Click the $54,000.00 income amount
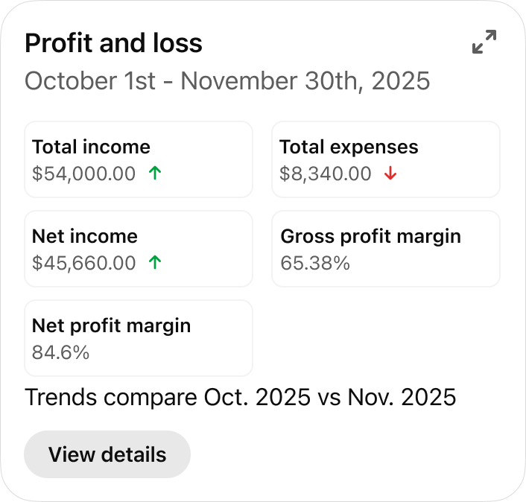526x502 pixels. click(x=83, y=174)
